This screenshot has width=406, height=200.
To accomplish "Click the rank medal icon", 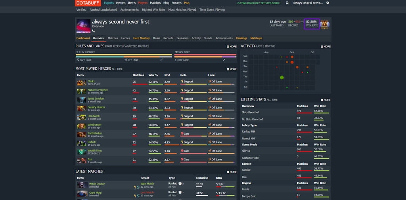I will tap(325, 25).
